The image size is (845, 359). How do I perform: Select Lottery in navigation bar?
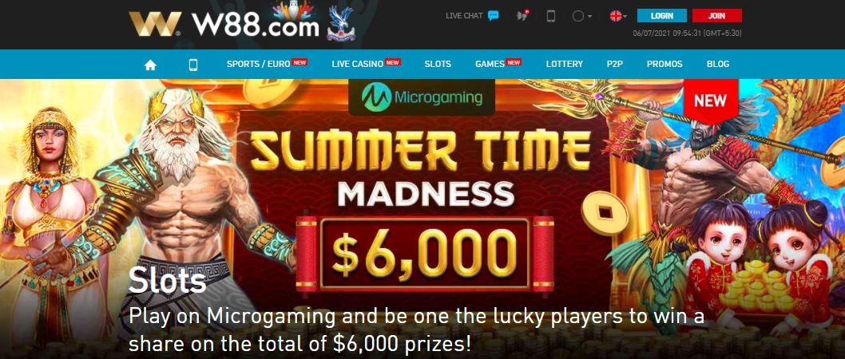(x=564, y=64)
